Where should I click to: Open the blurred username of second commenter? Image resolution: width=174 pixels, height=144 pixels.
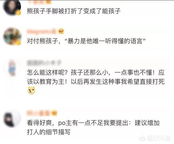(x=41, y=31)
